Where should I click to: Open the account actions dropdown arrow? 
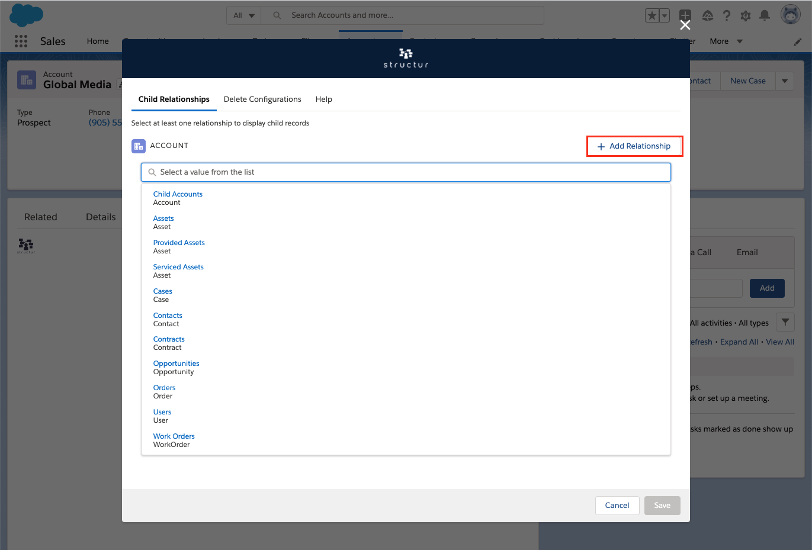point(785,81)
